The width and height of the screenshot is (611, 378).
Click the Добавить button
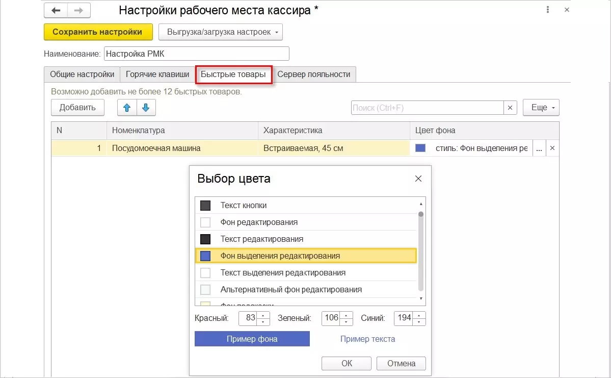[77, 108]
